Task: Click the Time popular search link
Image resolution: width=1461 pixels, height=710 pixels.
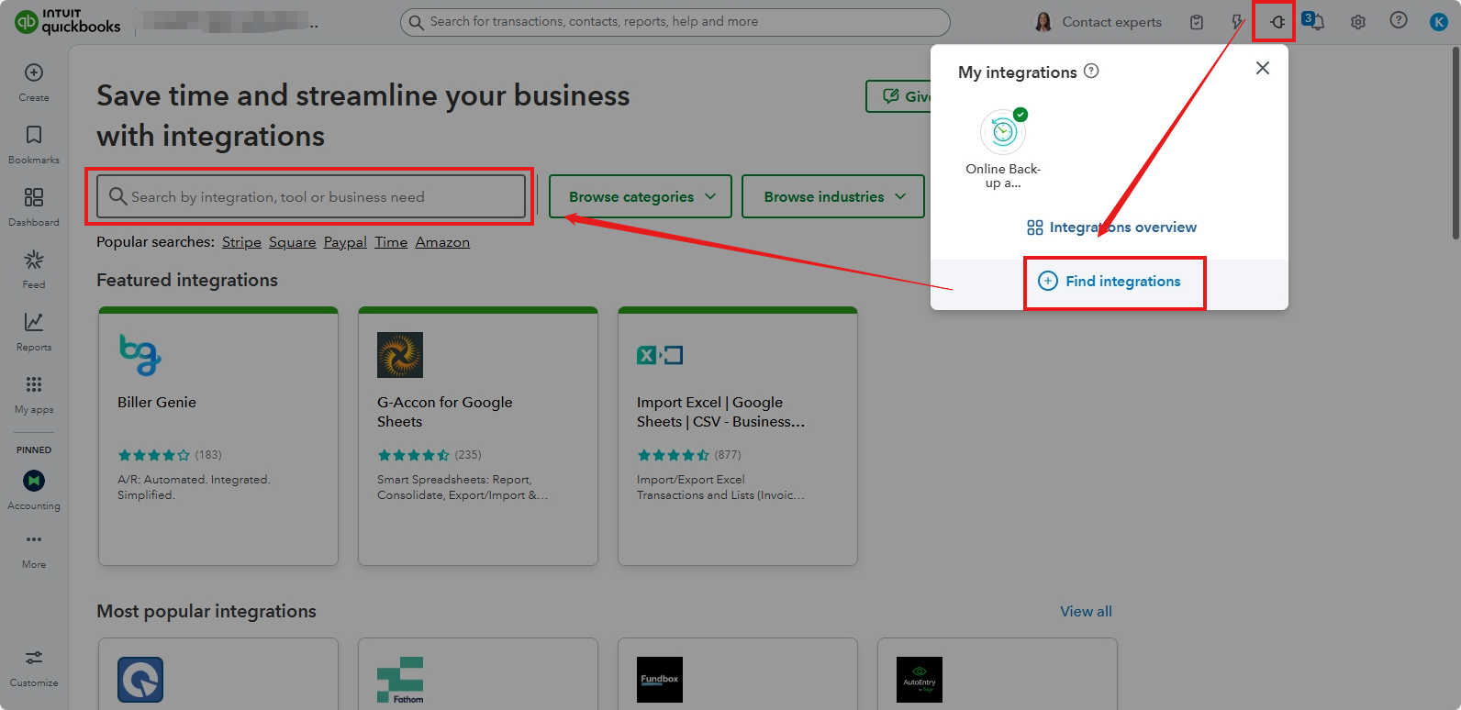Action: click(x=391, y=242)
